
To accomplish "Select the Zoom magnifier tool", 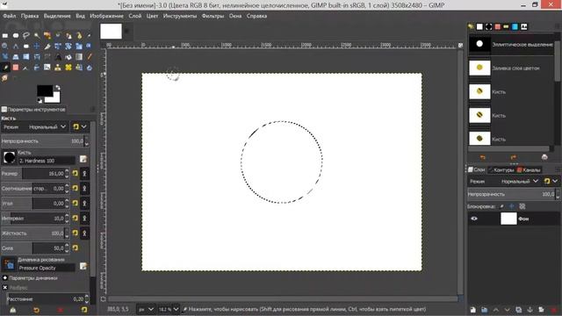I will (x=5, y=47).
